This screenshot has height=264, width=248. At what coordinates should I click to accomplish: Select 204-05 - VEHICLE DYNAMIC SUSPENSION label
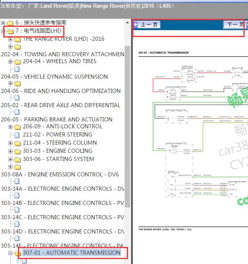(54, 77)
